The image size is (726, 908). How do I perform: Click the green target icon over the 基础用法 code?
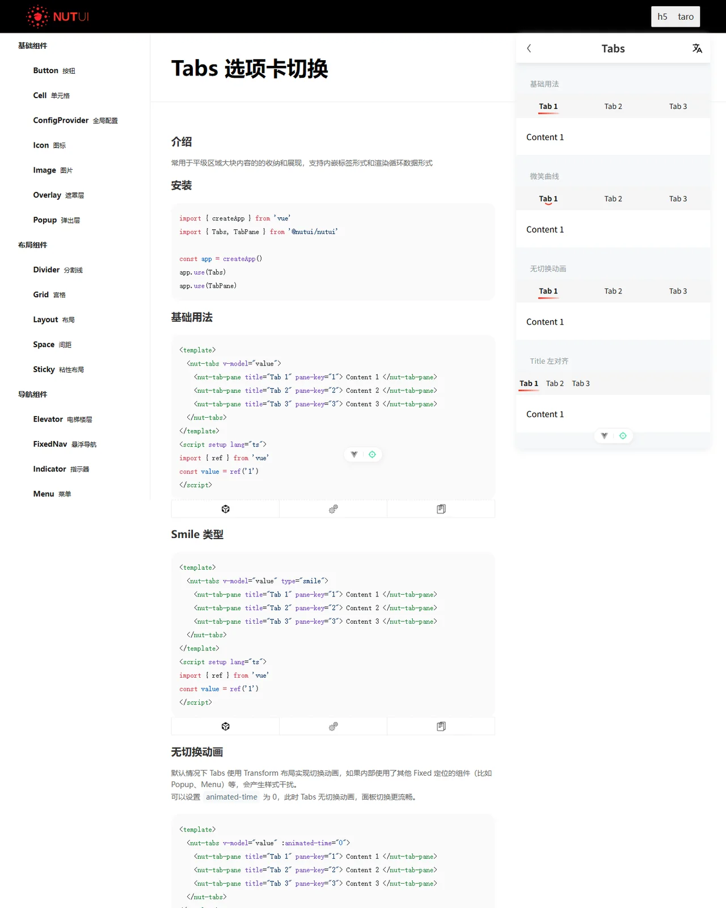tap(372, 455)
